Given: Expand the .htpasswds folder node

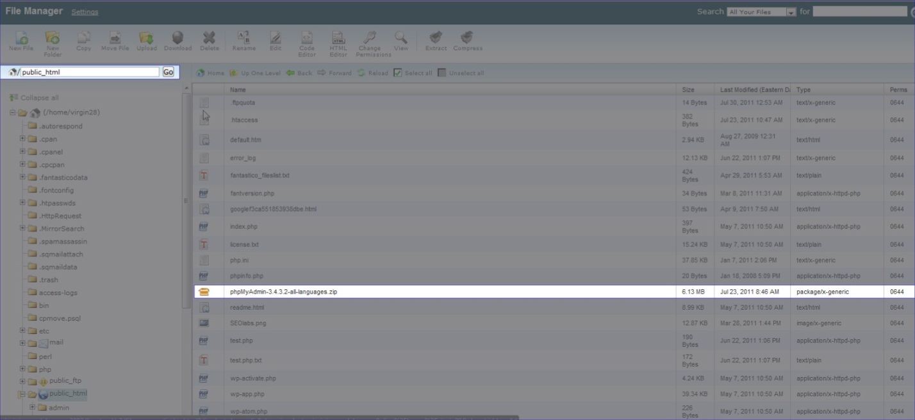Looking at the screenshot, I should coord(22,203).
